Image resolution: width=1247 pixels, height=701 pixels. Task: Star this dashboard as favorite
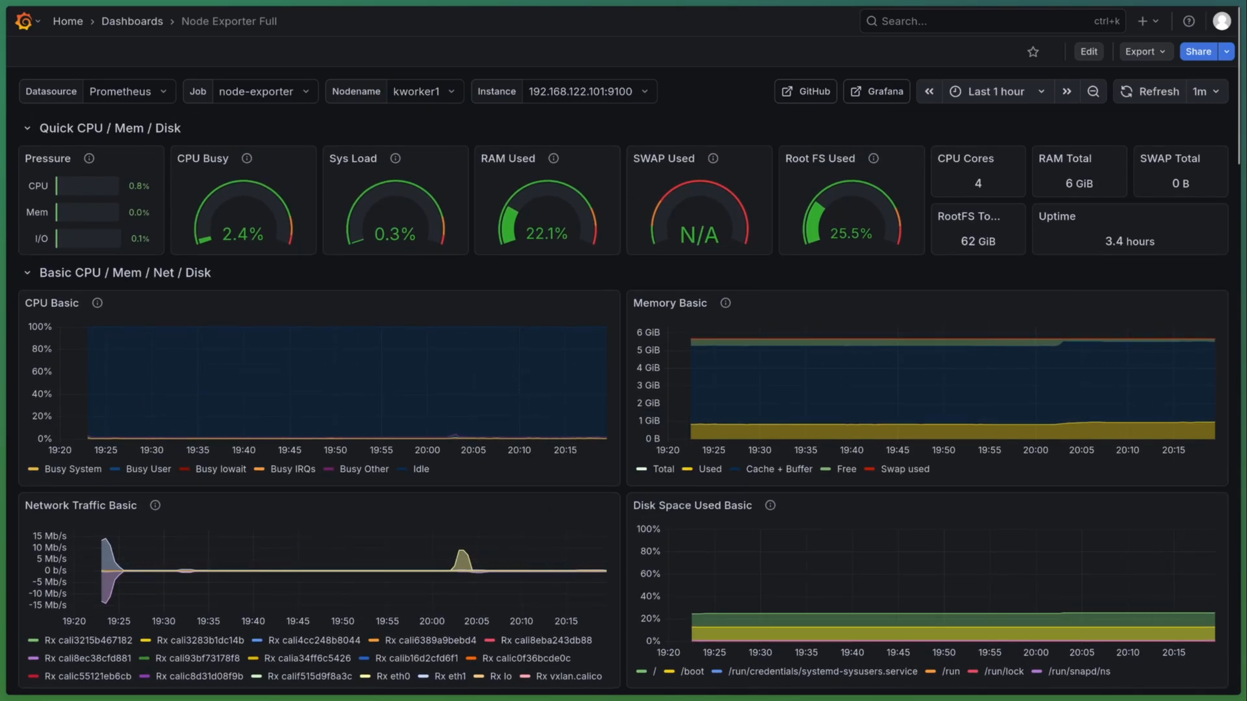[x=1033, y=52]
